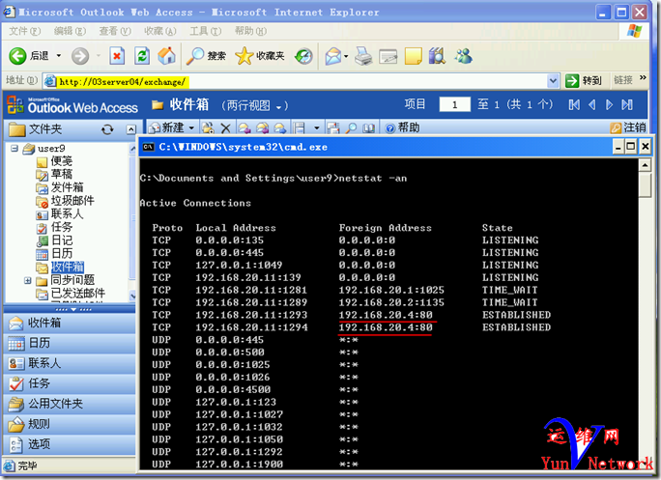661x480 pixels.
Task: Open the 新建 new item dropdown arrow
Action: tap(191, 127)
